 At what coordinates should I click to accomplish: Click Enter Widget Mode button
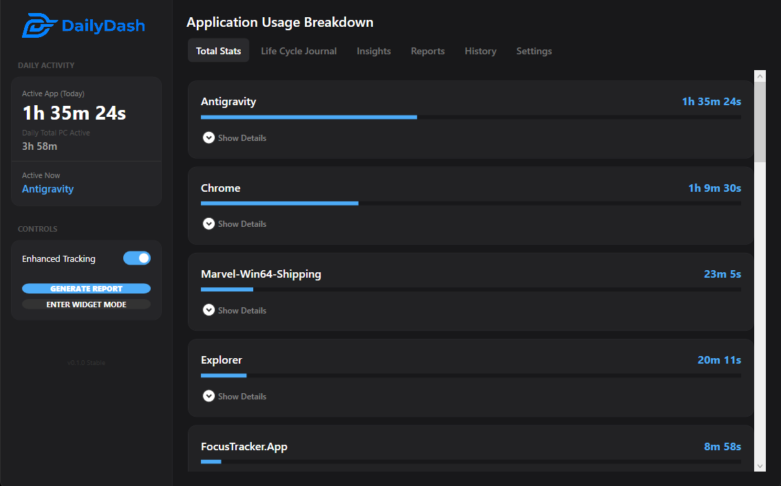[x=86, y=305]
